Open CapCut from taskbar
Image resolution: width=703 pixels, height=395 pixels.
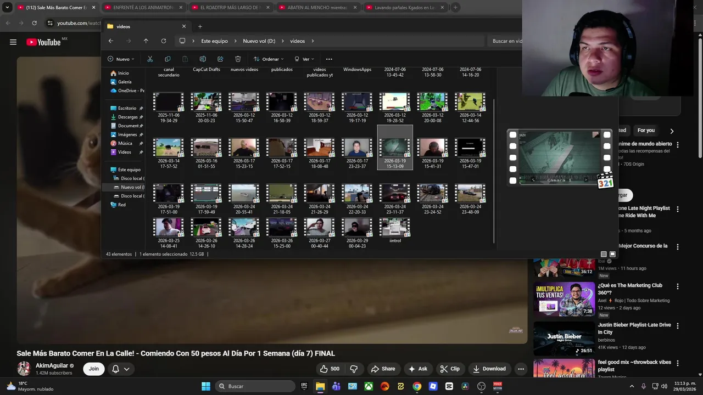[449, 386]
